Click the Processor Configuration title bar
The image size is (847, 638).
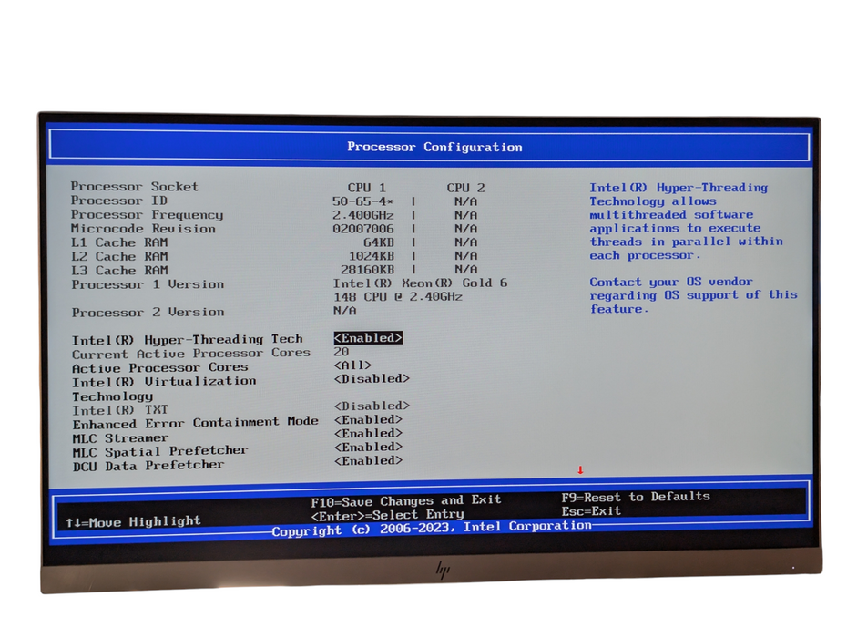430,147
